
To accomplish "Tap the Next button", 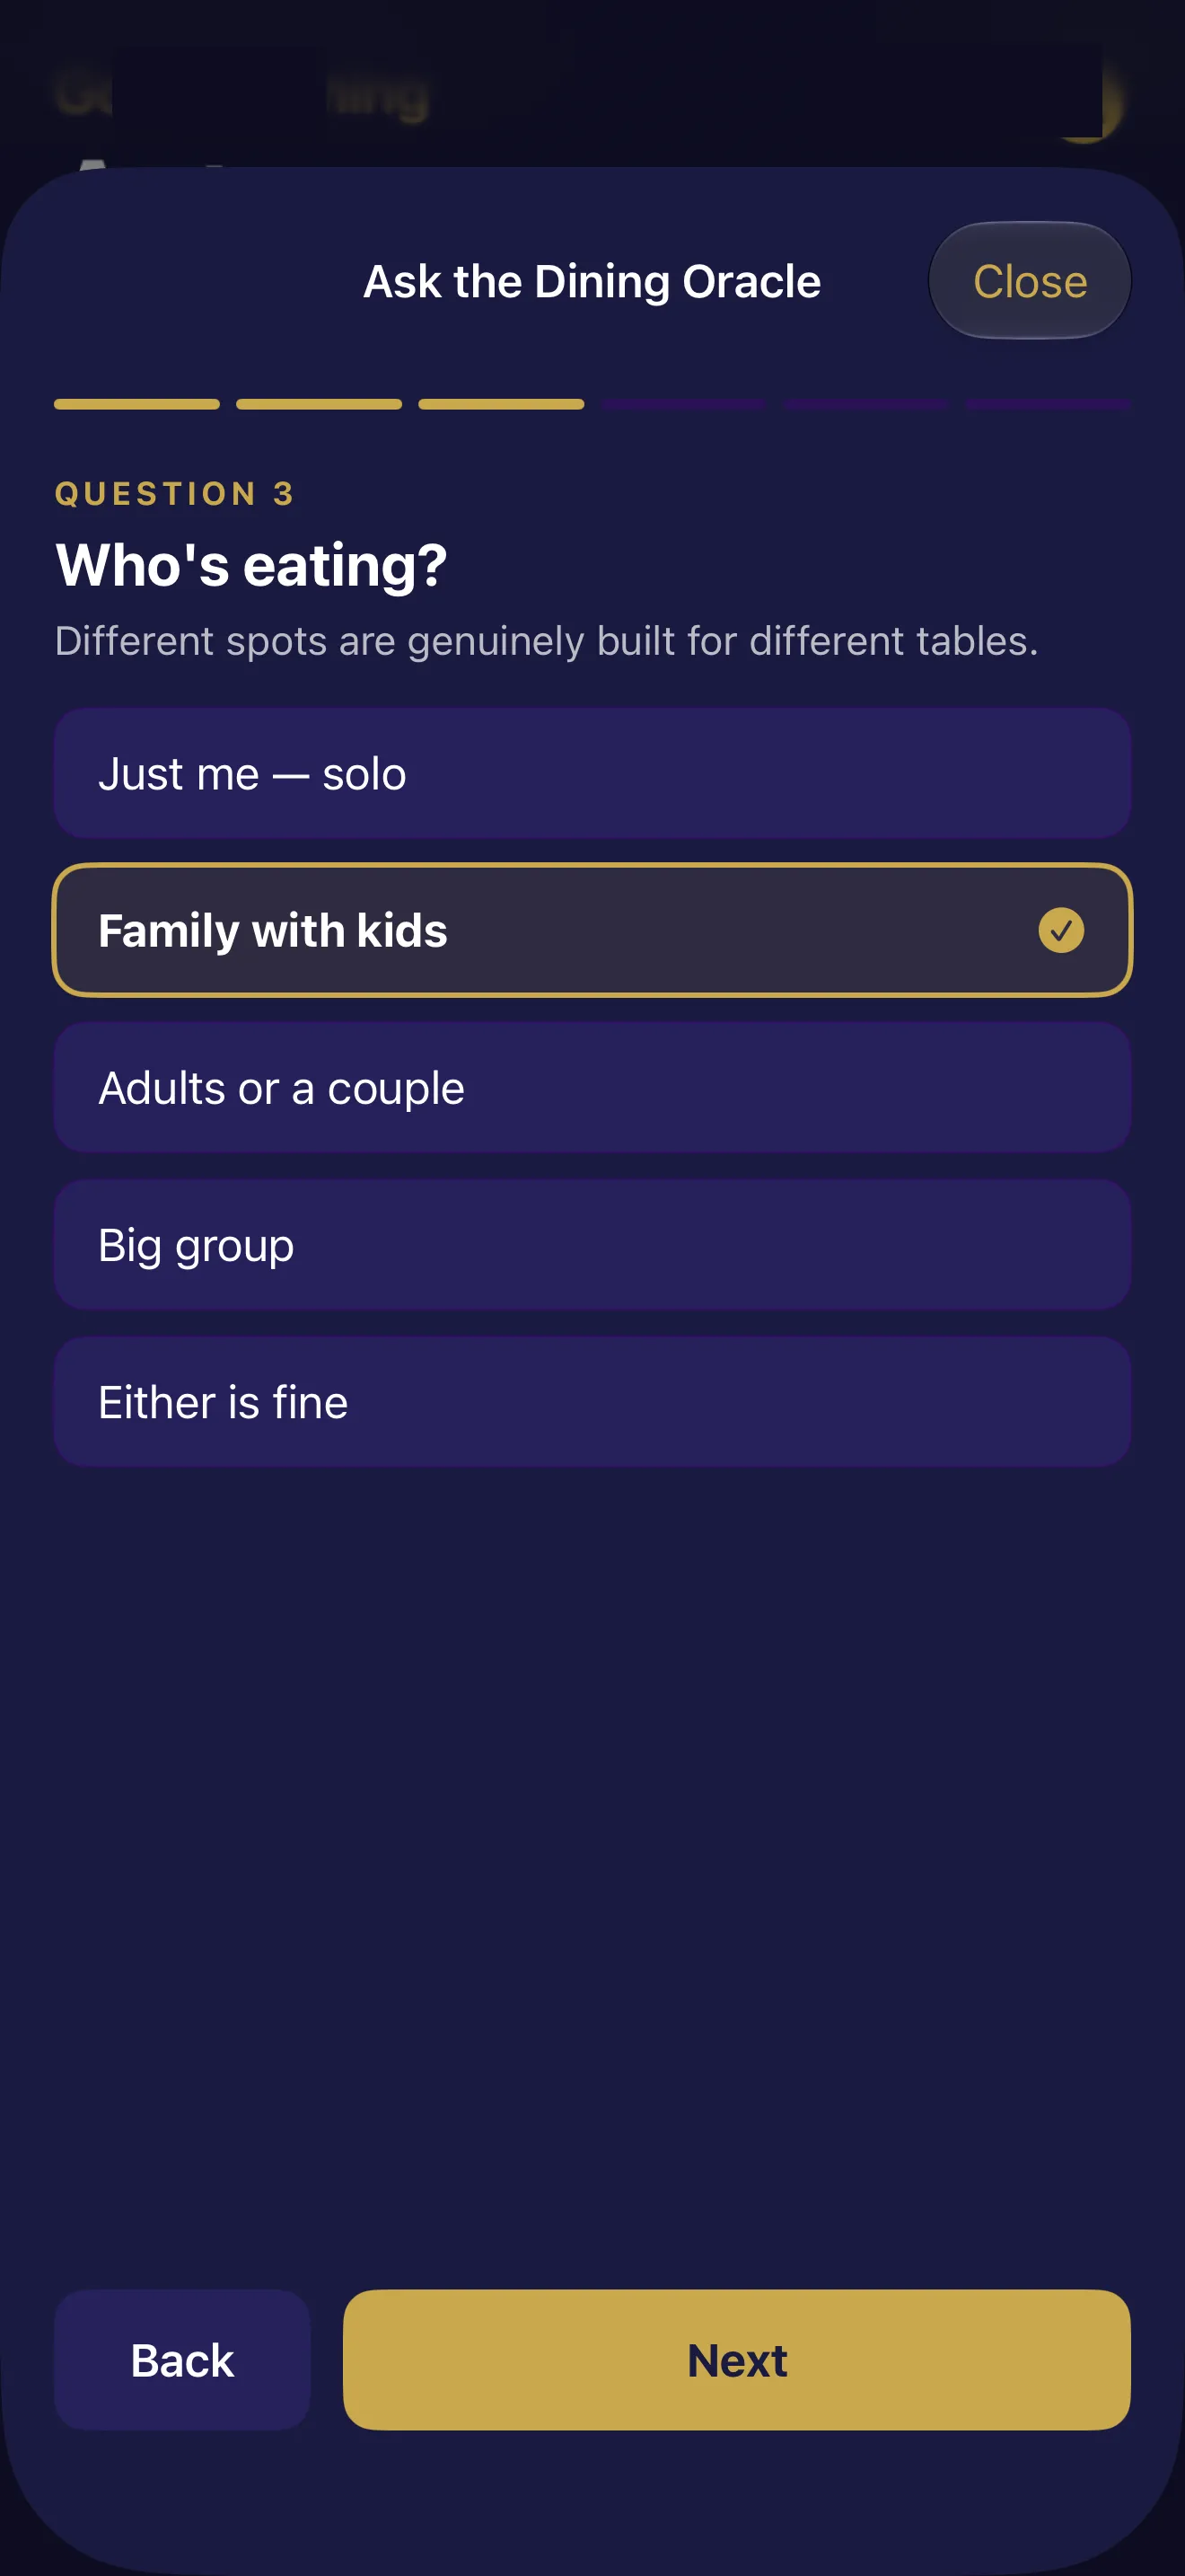I will pos(736,2359).
